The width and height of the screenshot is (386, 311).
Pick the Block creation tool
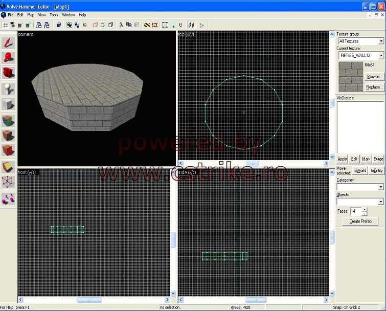8,104
